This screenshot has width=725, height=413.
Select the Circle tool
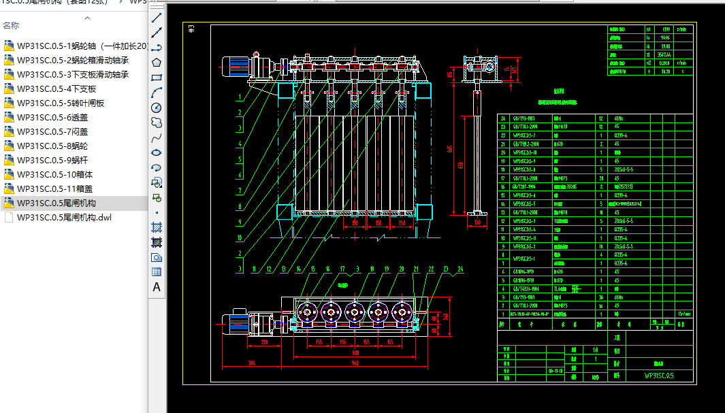(x=156, y=106)
